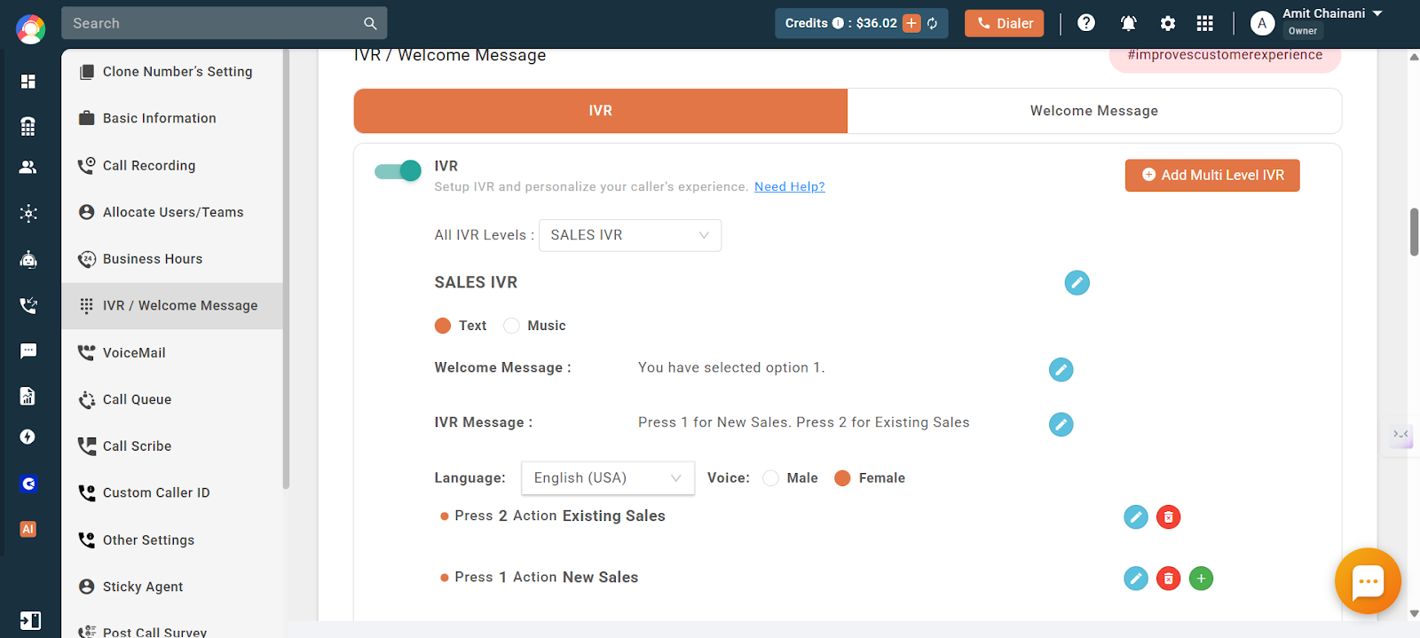Open Business Hours settings
1420x638 pixels.
point(172,259)
